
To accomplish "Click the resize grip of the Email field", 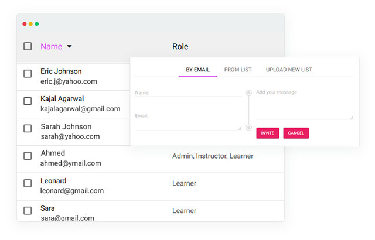I will coord(239,128).
